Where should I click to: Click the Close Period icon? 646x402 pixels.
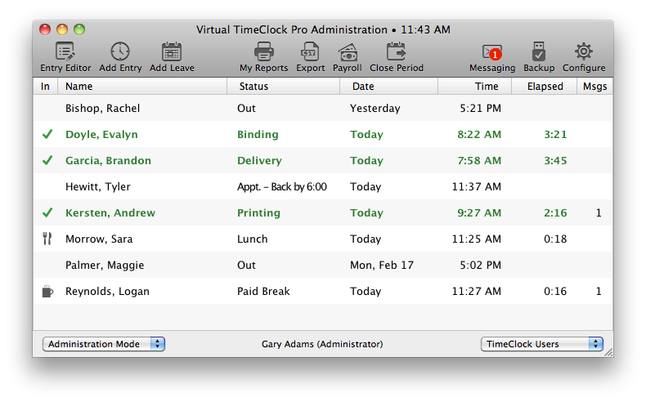(396, 51)
